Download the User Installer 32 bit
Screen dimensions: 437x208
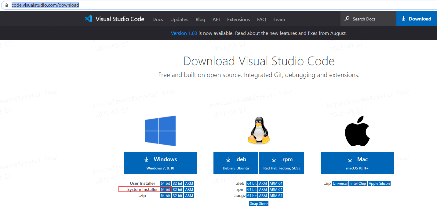pyautogui.click(x=177, y=184)
